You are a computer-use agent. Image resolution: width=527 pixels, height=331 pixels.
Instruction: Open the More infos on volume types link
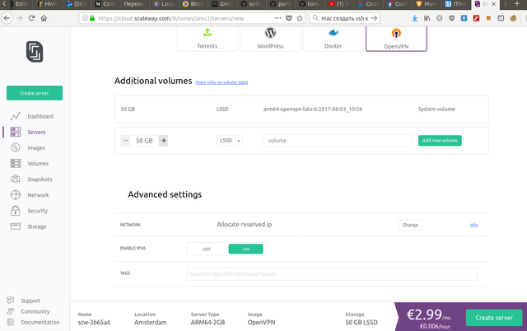[x=222, y=82]
